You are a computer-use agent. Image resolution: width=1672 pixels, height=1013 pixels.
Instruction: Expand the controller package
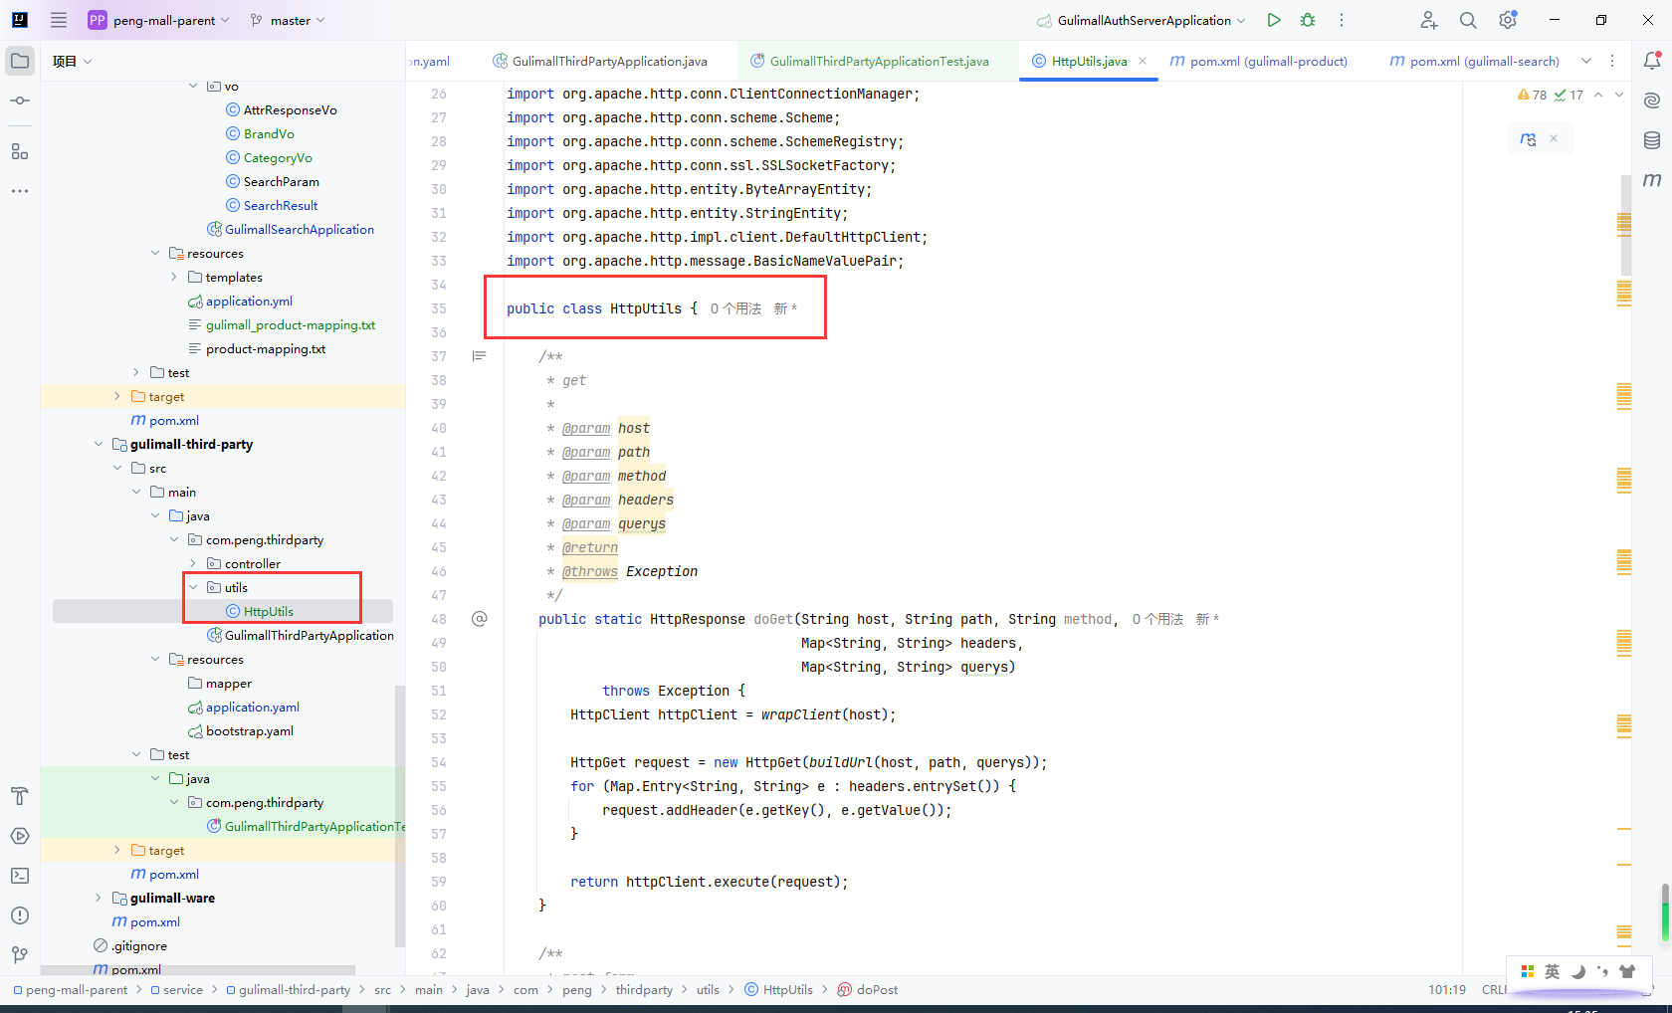point(193,563)
